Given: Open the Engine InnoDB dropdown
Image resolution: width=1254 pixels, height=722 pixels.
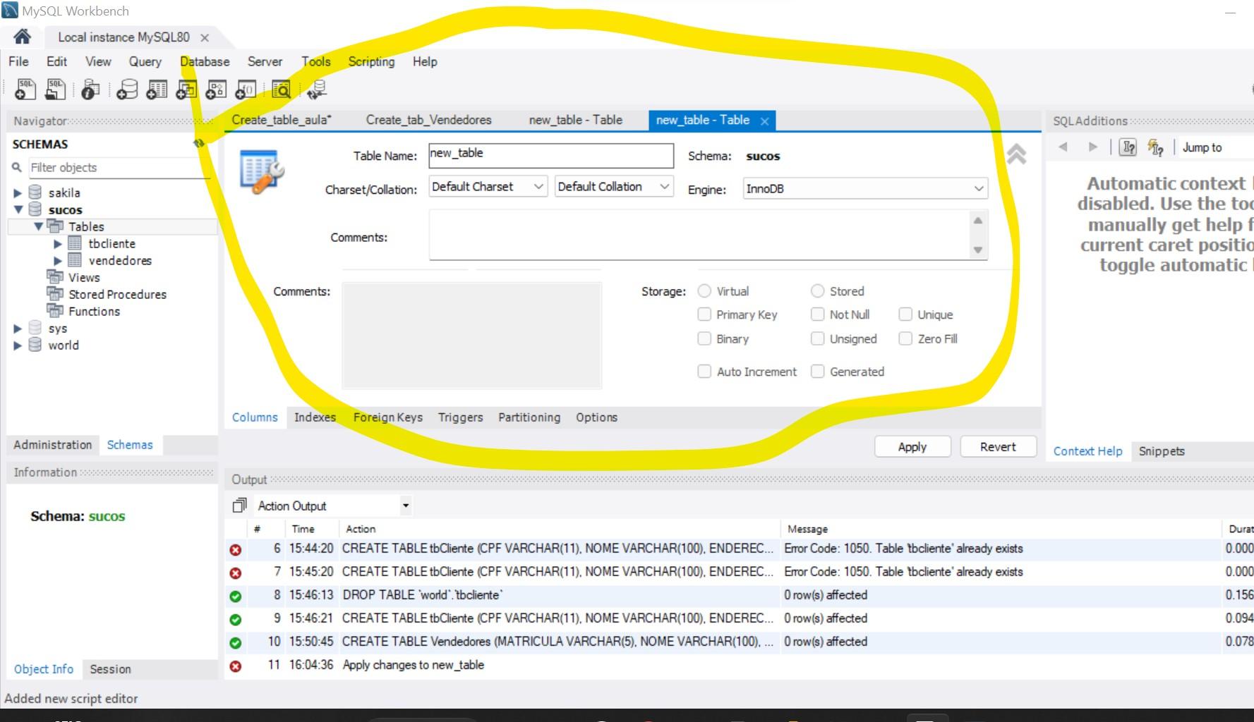Looking at the screenshot, I should (x=865, y=188).
